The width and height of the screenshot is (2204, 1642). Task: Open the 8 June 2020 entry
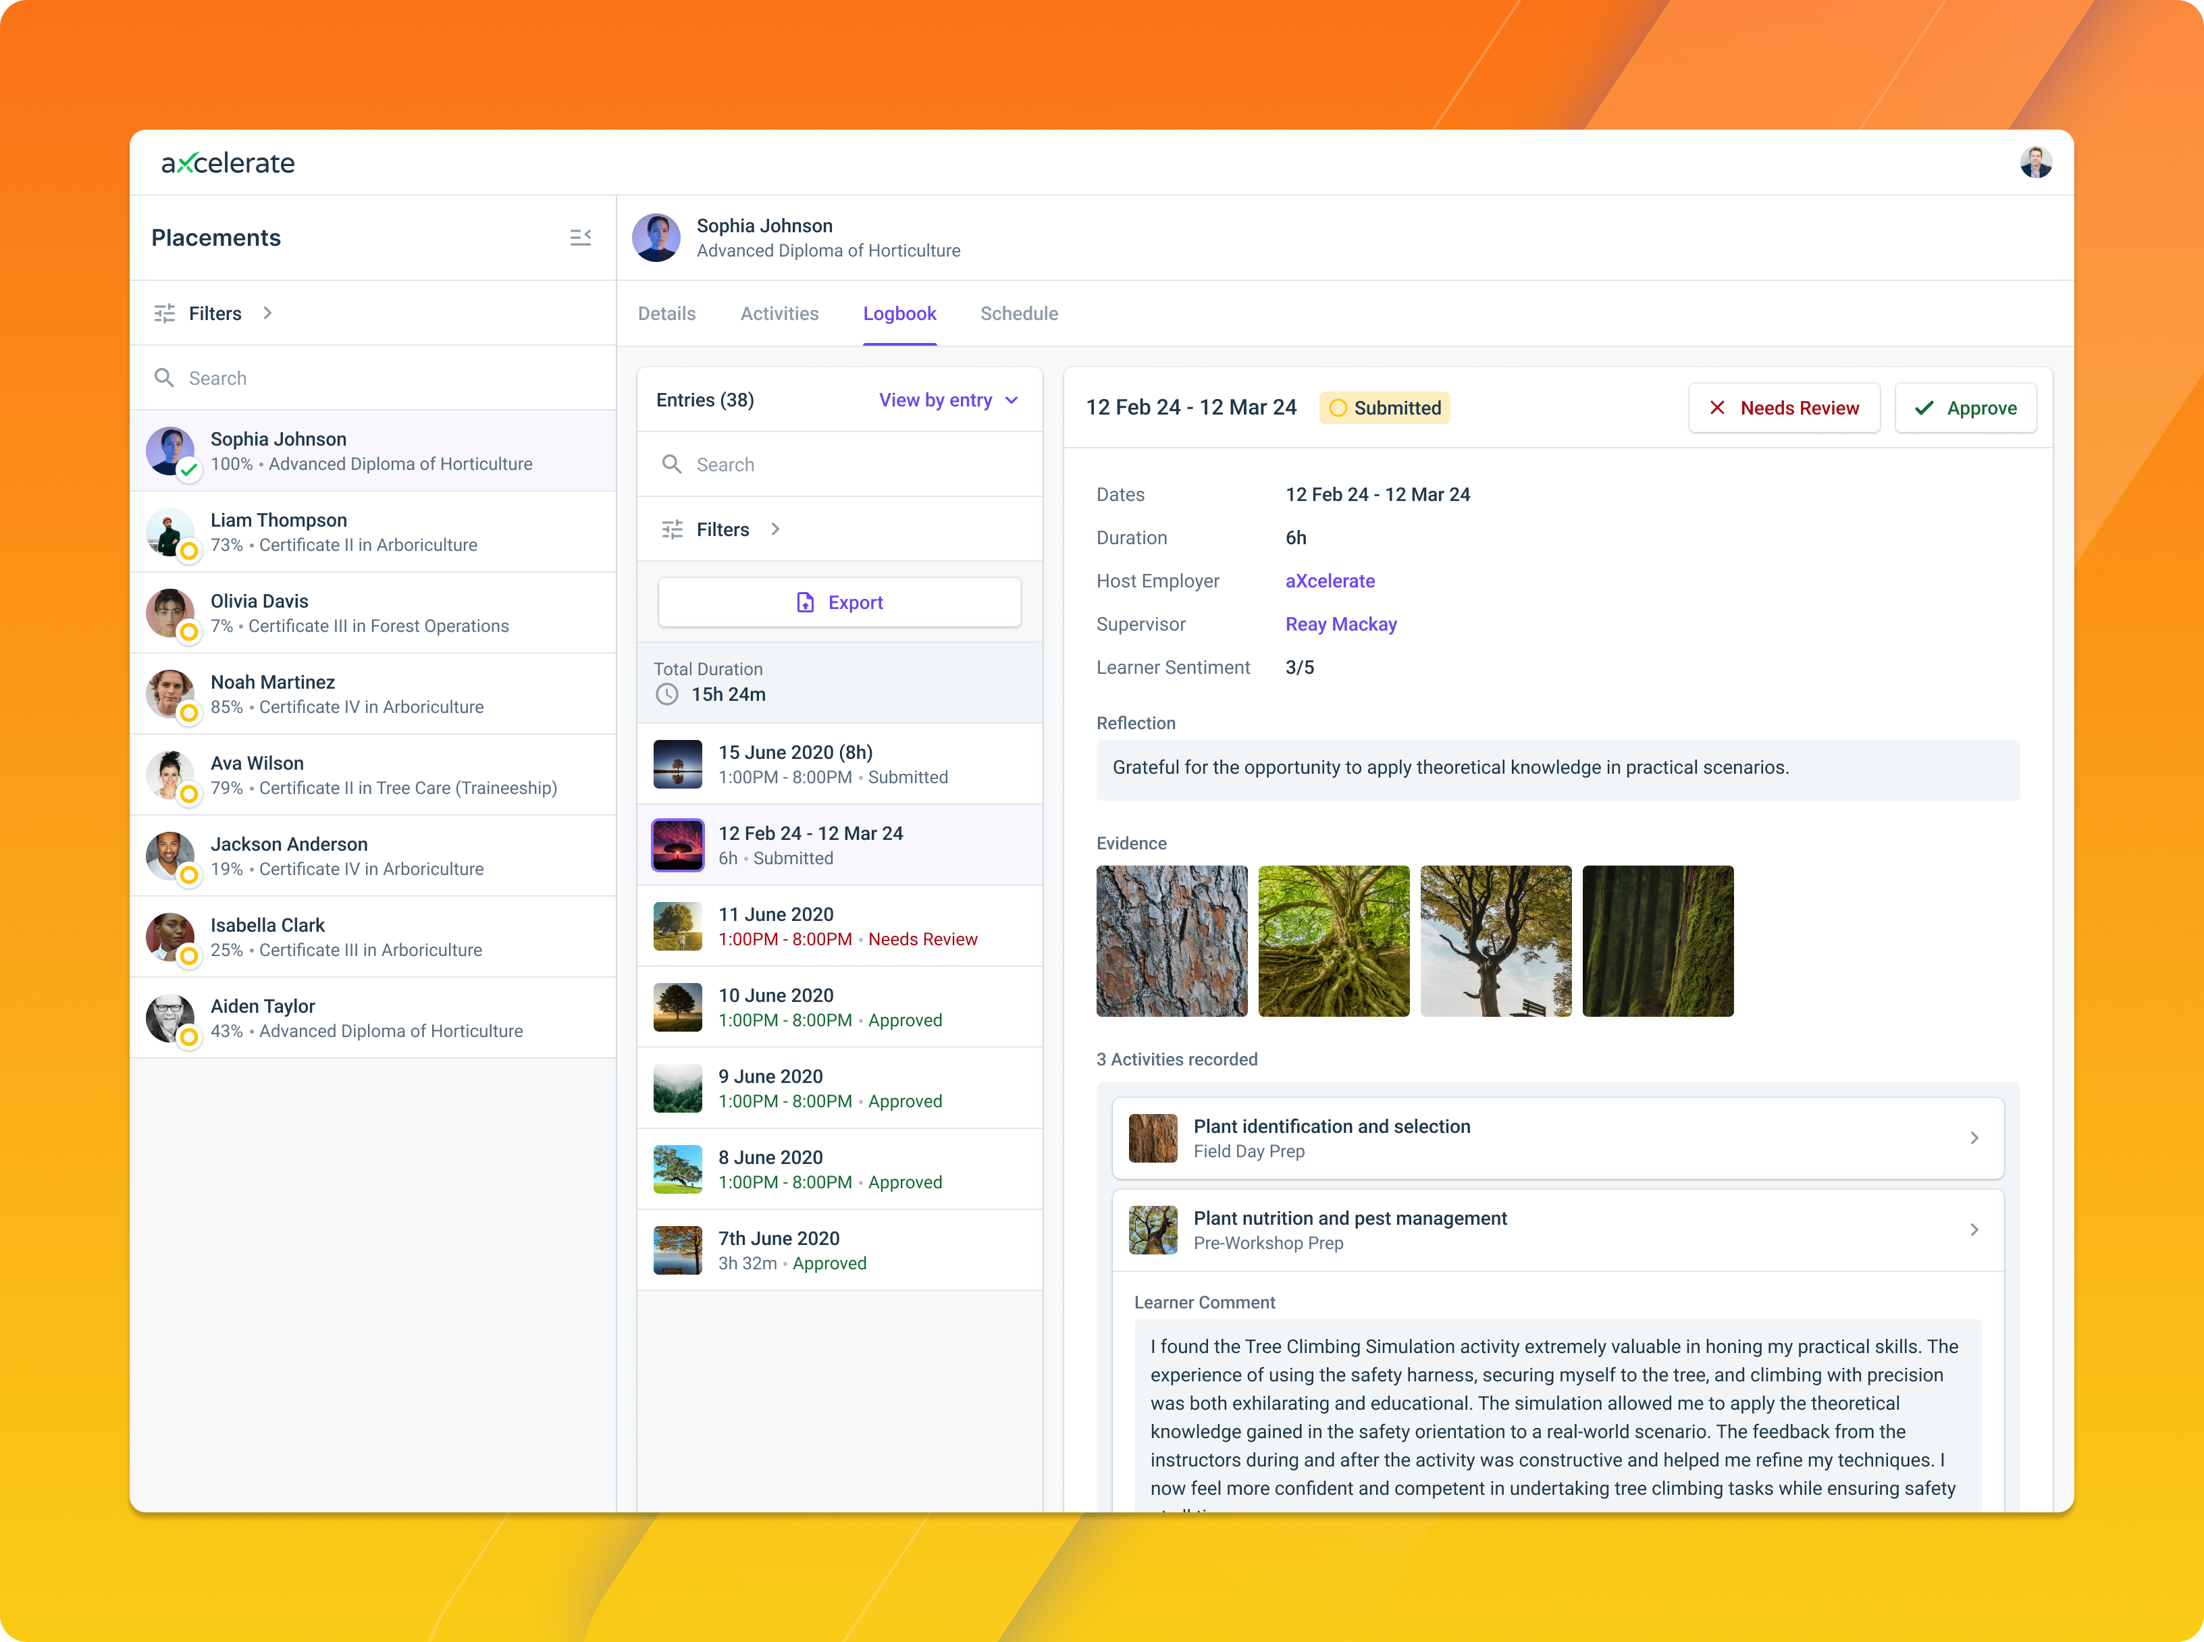840,1169
